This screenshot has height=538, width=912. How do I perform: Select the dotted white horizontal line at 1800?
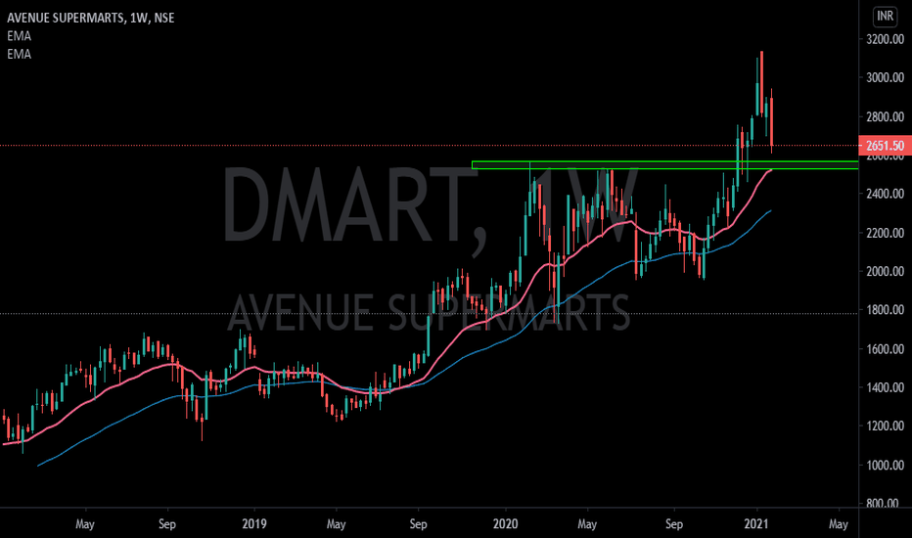pos(430,313)
